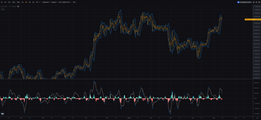Open the Last Traded Price dropdown
Viewport: 261px width, 120px height.
click(x=65, y=2)
